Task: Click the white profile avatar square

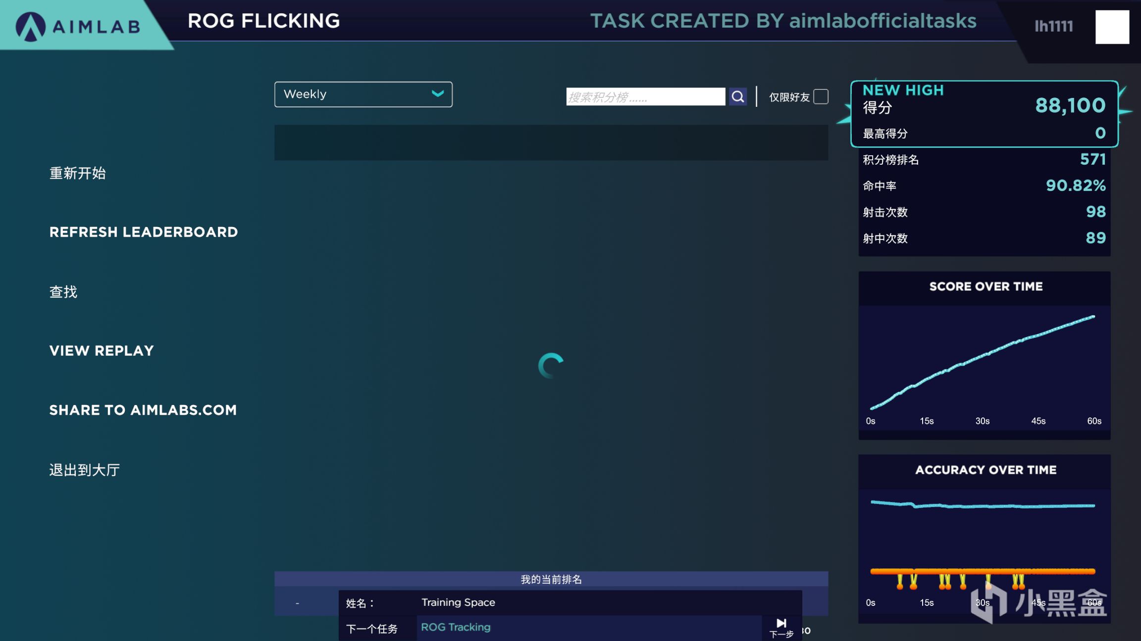Action: coord(1112,27)
